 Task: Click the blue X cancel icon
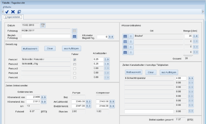pos(13,12)
